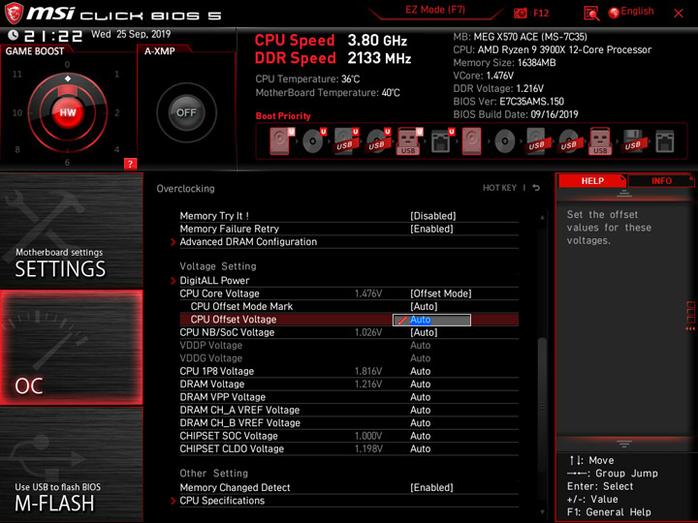Viewport: 698px width, 523px height.
Task: Change CPU Offset Mode Mark [Auto] value
Action: [424, 306]
